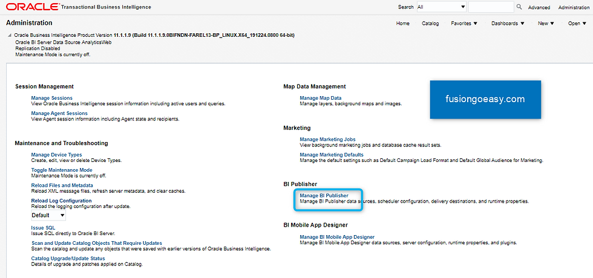Click the Map Data Management heading
Viewport: 593px width, 278px height.
315,86
